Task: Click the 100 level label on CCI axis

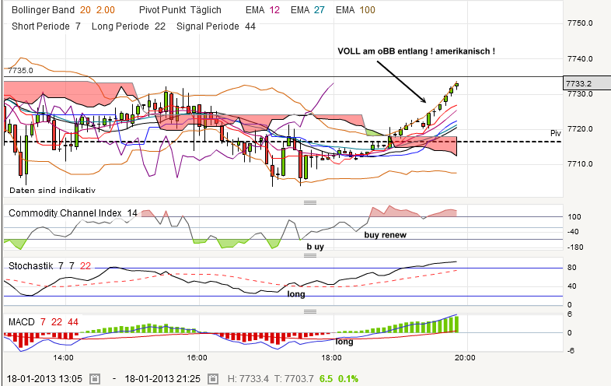Action: (x=574, y=217)
